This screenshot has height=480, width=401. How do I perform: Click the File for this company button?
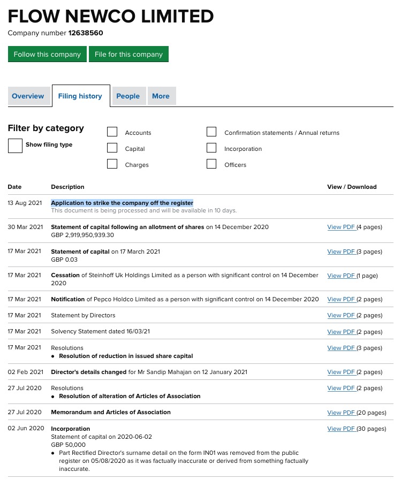click(x=128, y=54)
